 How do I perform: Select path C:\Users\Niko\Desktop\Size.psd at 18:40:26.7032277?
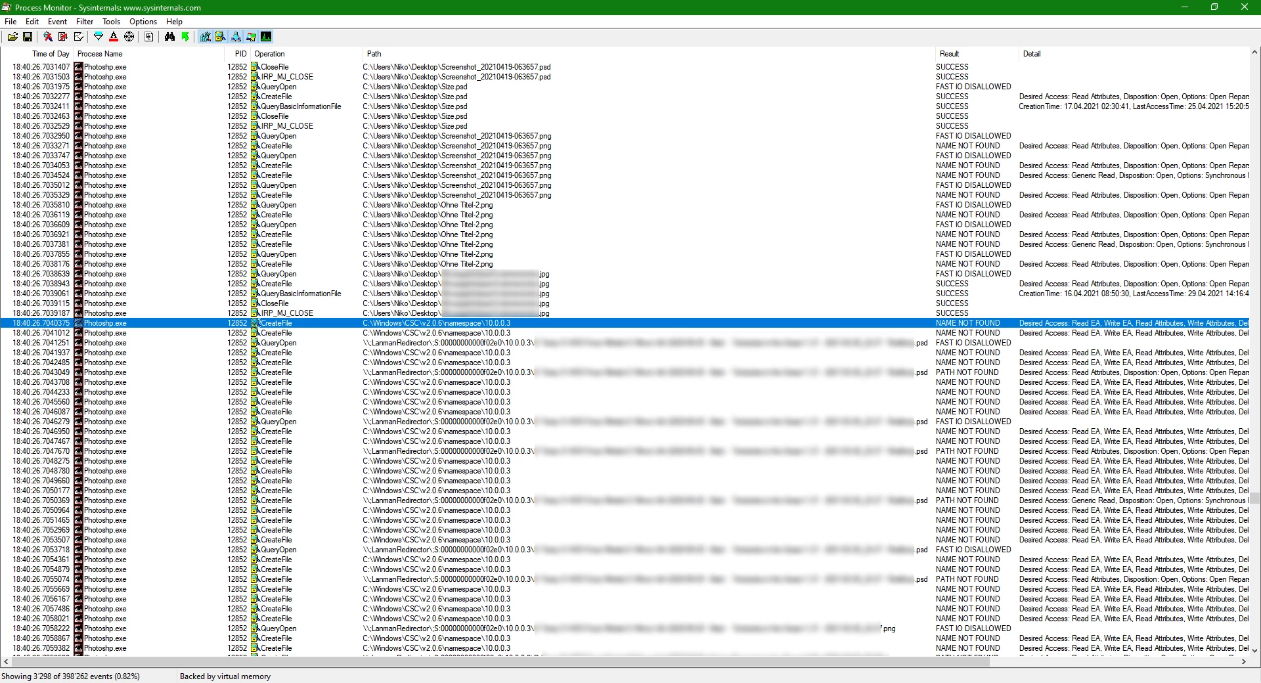[x=415, y=97]
